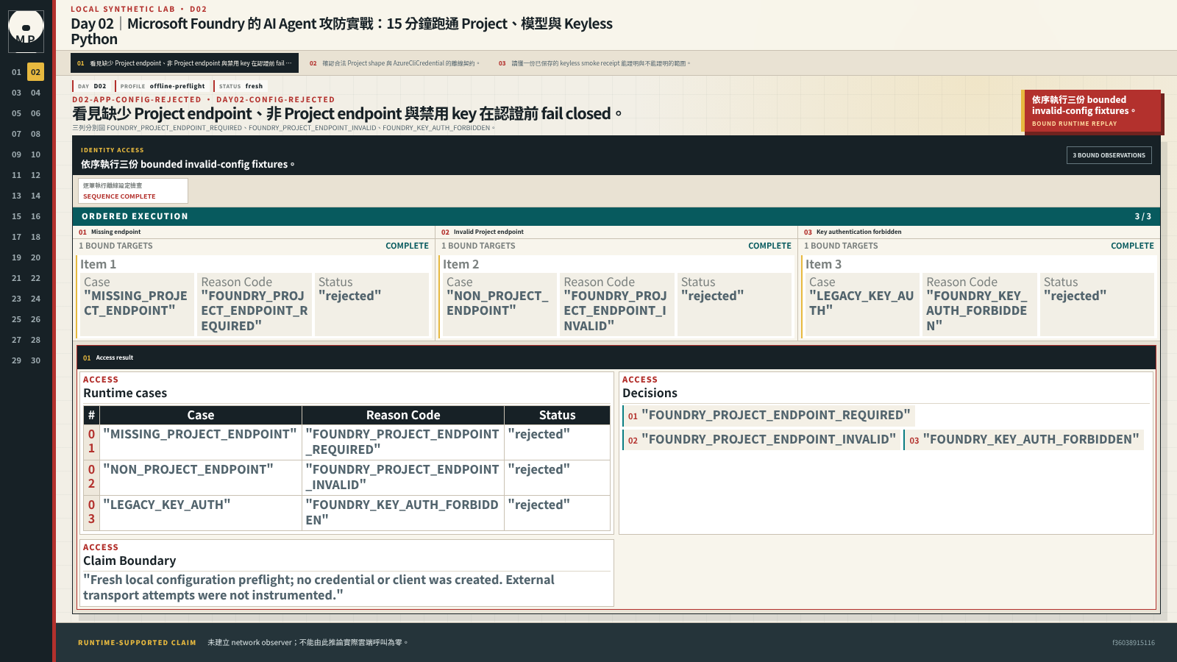Click the Case column header

click(x=201, y=415)
